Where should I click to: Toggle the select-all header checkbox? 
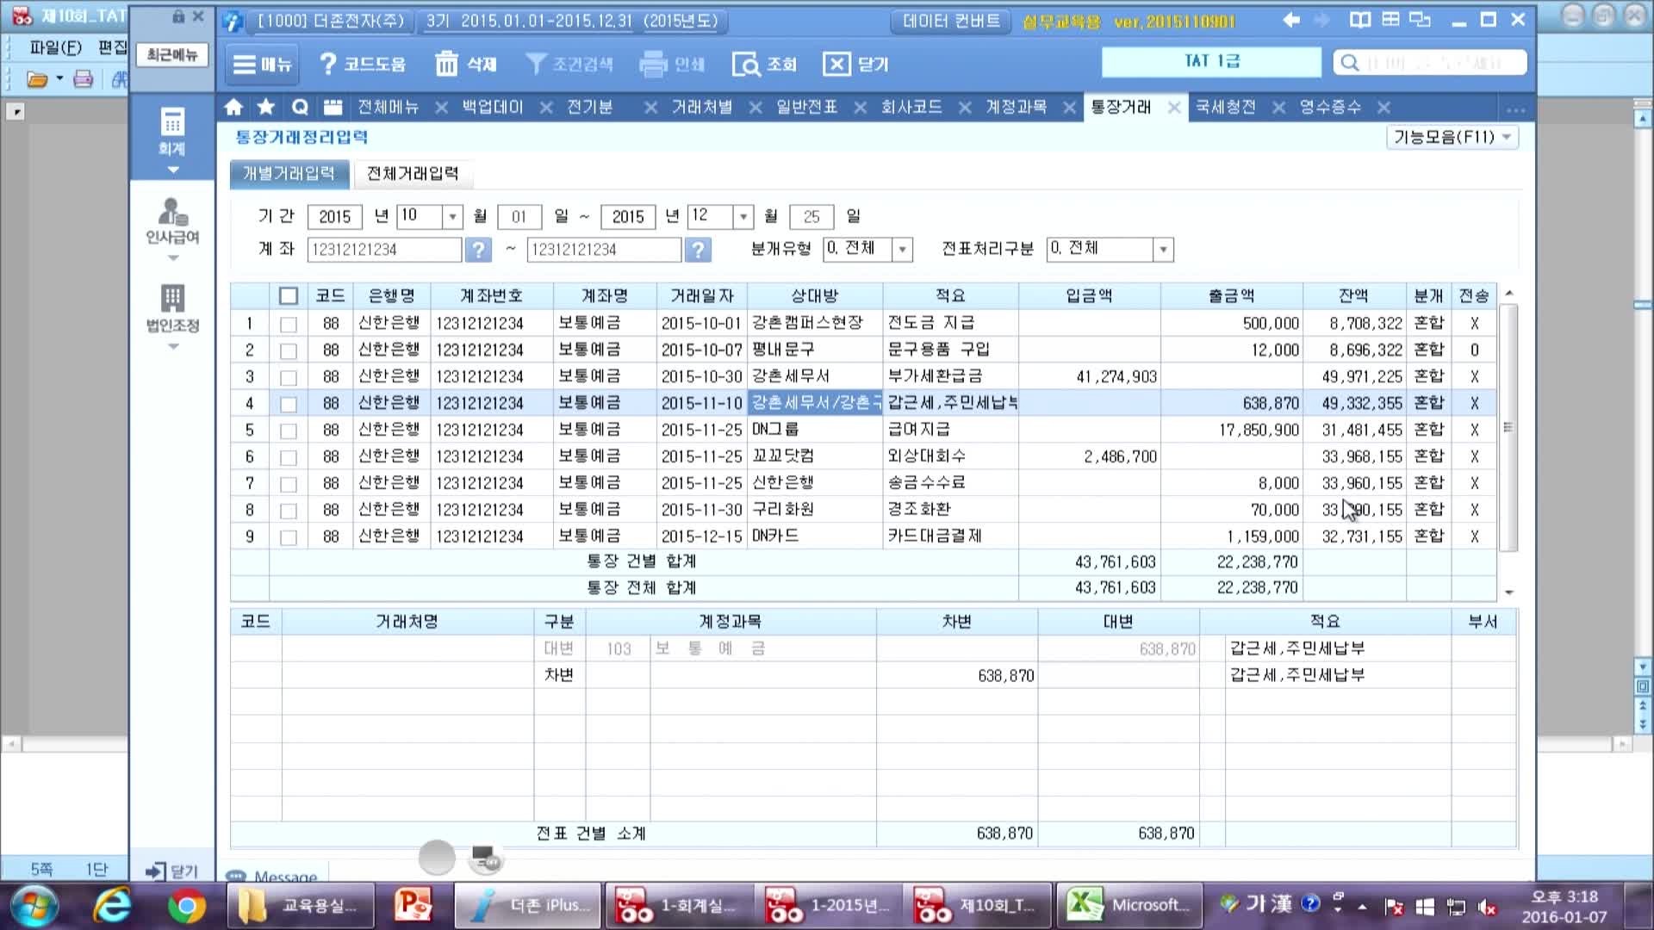pyautogui.click(x=289, y=296)
